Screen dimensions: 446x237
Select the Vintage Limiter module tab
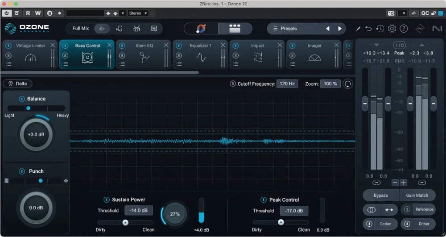tap(30, 54)
